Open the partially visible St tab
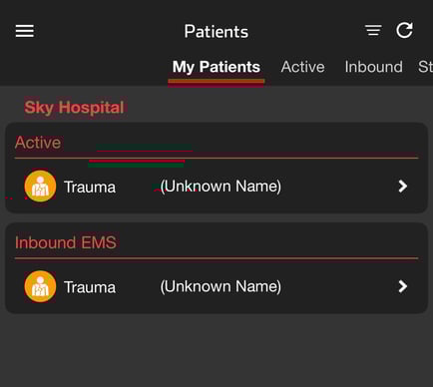The height and width of the screenshot is (387, 433). (x=425, y=67)
